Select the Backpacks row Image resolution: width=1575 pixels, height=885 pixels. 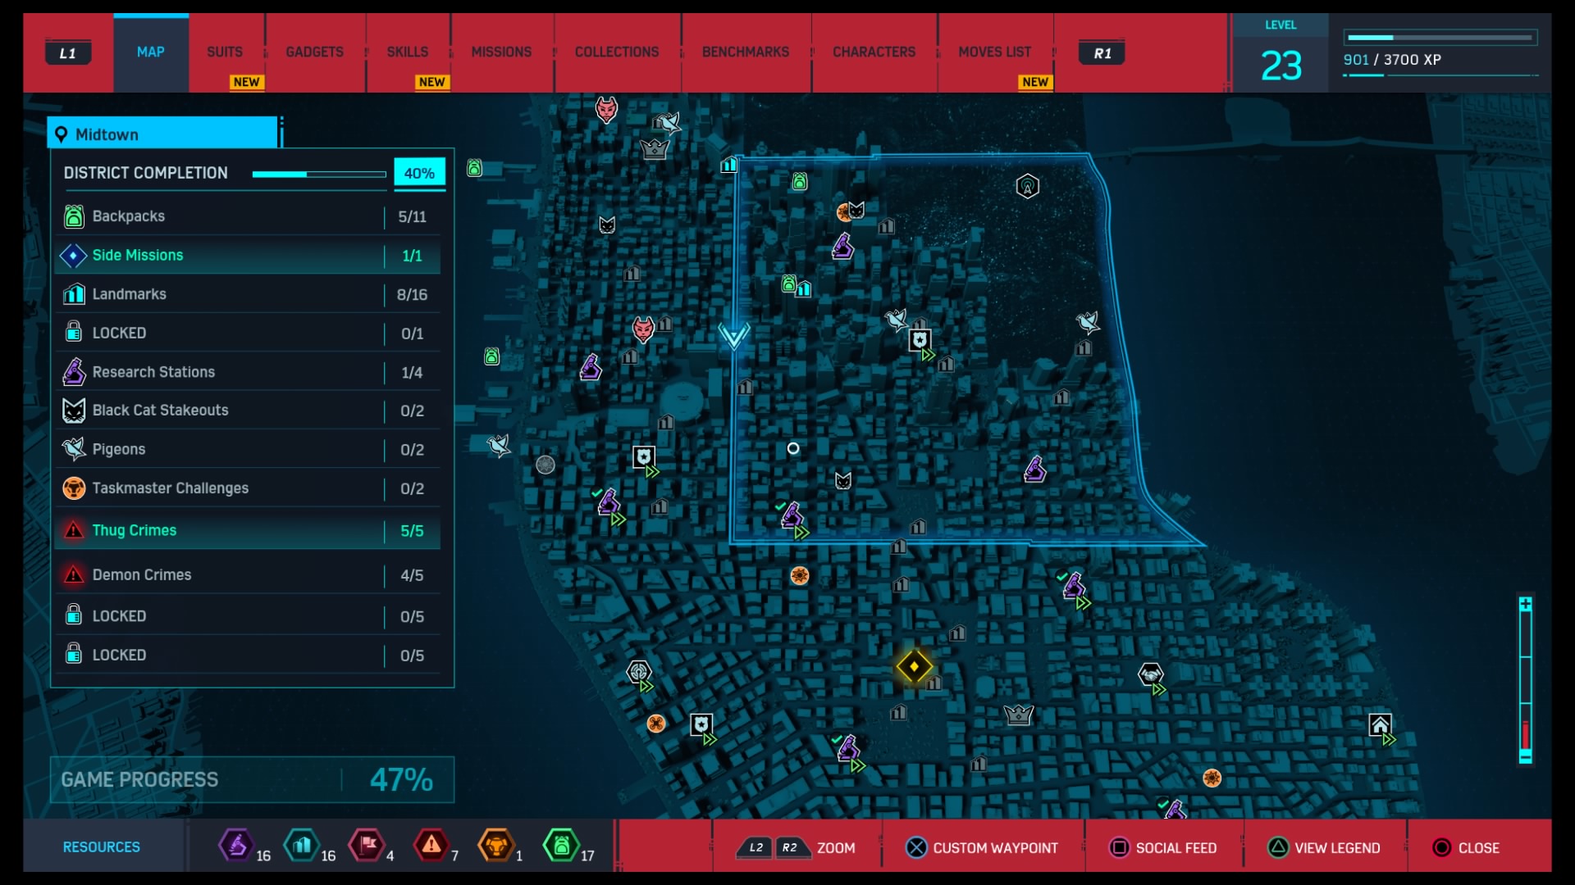[249, 216]
